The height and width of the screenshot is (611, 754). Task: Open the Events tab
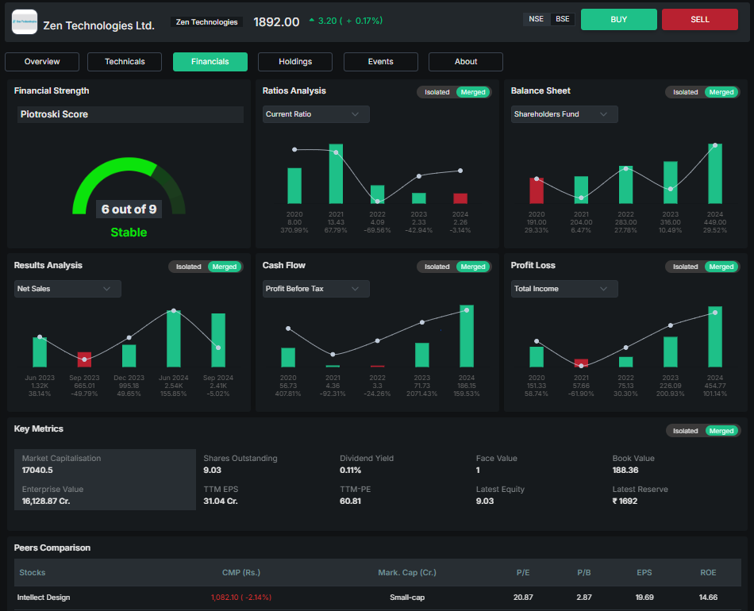(x=380, y=62)
